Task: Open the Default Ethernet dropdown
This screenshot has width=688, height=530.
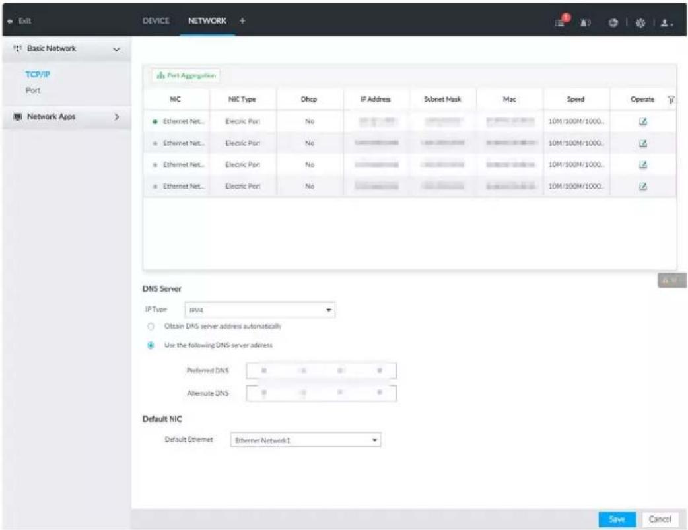Action: [x=306, y=440]
